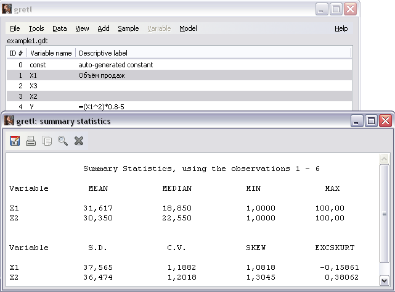Open the Add menu
Viewport: 395px width, 292px height.
(x=104, y=28)
